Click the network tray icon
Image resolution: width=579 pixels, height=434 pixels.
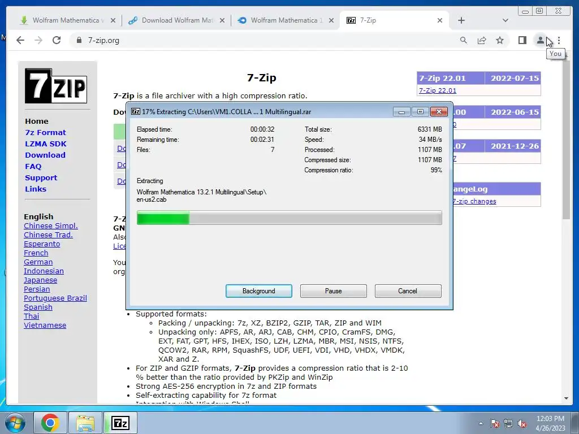pyautogui.click(x=508, y=423)
